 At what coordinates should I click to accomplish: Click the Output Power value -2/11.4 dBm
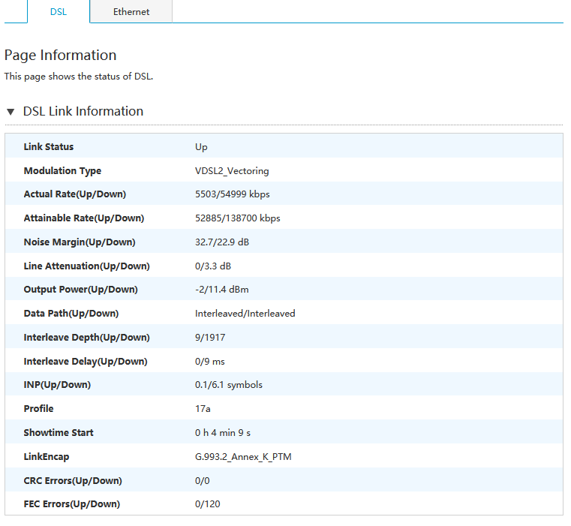[222, 290]
